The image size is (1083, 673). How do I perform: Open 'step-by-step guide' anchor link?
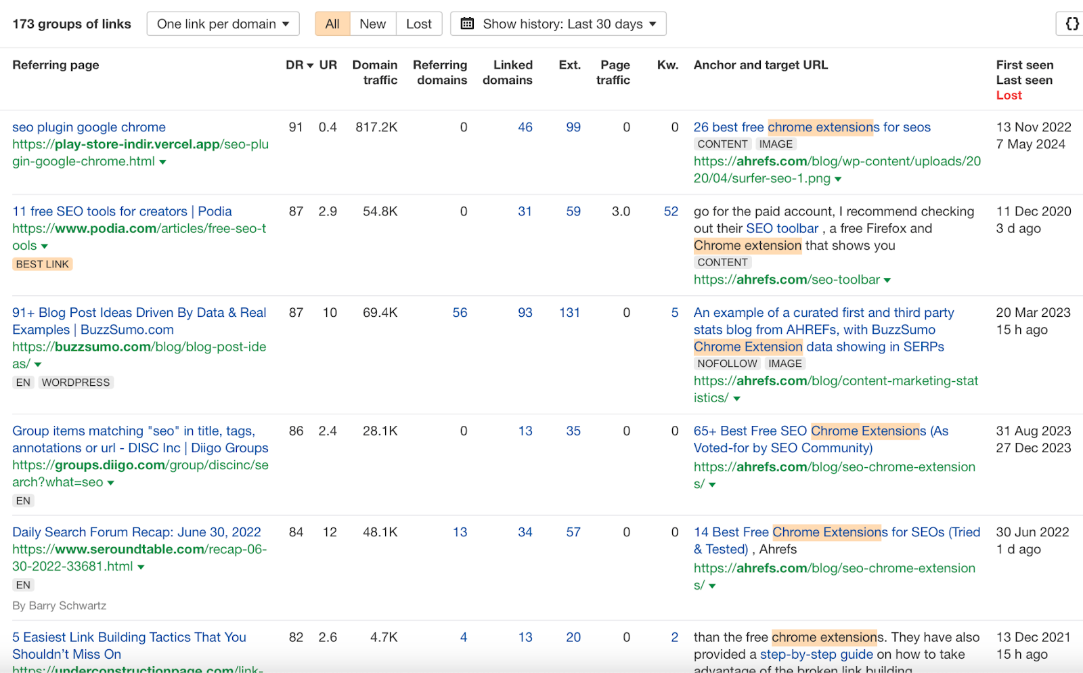pos(816,654)
